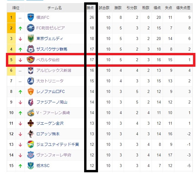Click the FC町田ゼルビア team logo
196x177 pixels.
coord(31,28)
